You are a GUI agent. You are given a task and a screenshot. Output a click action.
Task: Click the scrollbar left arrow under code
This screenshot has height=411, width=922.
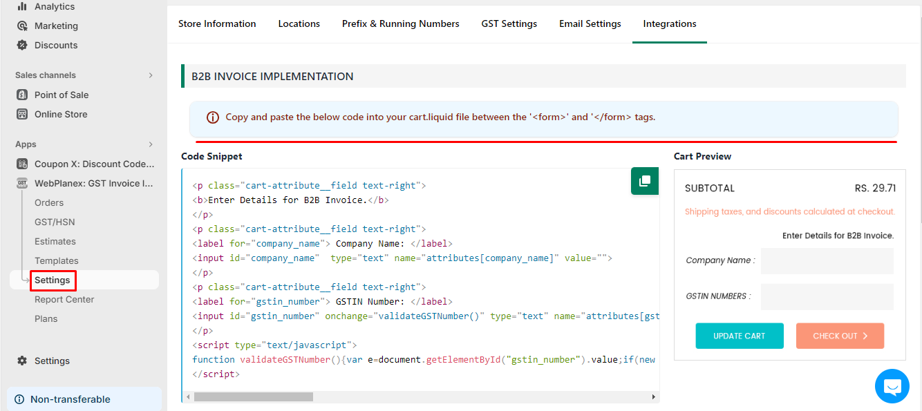tap(189, 397)
